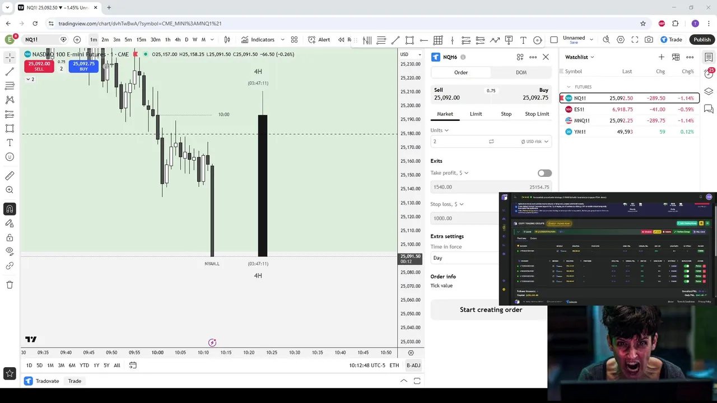Open watchlist advanced view table icon
The image size is (717, 403).
676,57
